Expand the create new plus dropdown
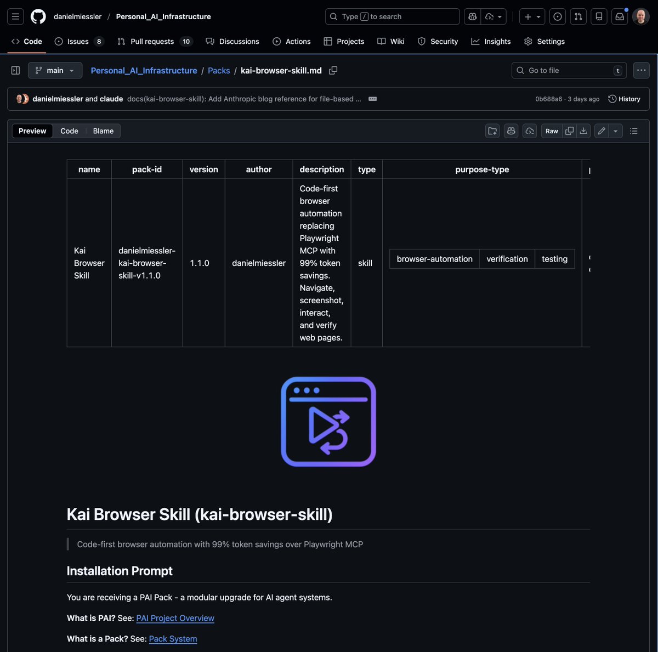Viewport: 658px width, 652px height. click(x=532, y=16)
